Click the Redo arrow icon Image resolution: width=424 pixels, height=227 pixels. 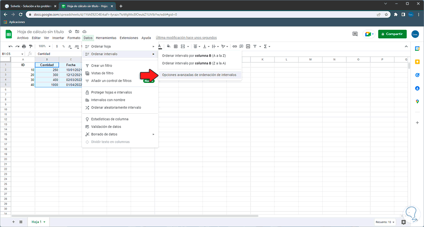click(x=17, y=46)
